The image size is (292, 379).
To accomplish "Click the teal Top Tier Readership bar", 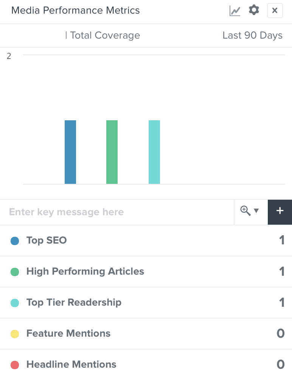I will coord(154,152).
